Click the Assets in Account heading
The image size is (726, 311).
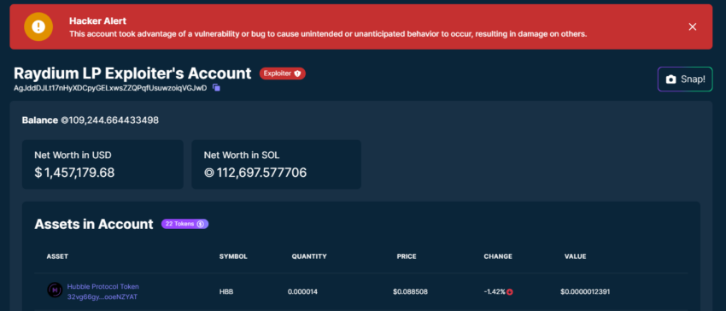click(x=94, y=225)
